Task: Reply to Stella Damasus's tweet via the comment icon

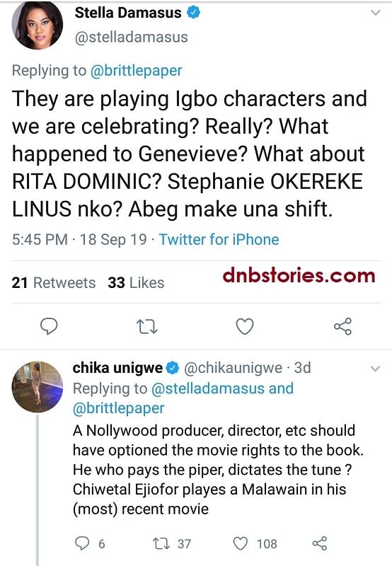Action: tap(49, 326)
